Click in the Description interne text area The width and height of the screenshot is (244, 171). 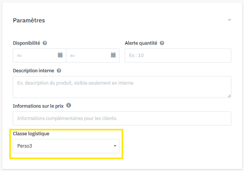[x=121, y=86]
